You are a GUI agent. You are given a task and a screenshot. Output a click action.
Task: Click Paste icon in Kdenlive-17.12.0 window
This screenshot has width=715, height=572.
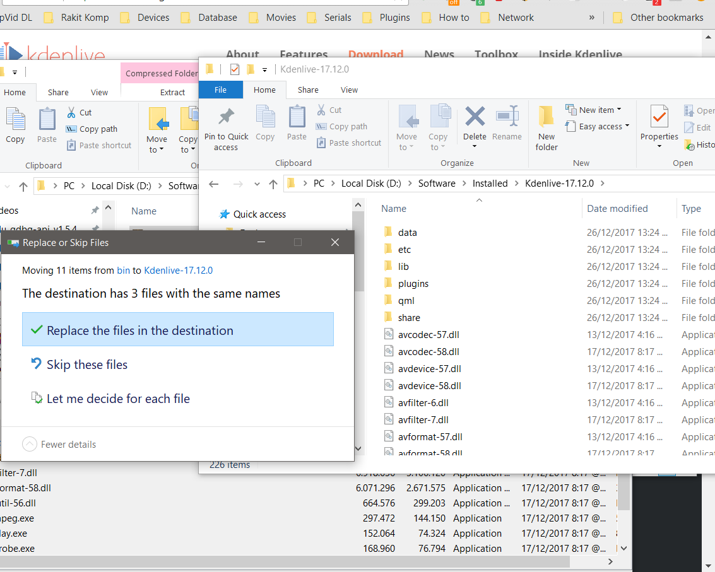297,116
